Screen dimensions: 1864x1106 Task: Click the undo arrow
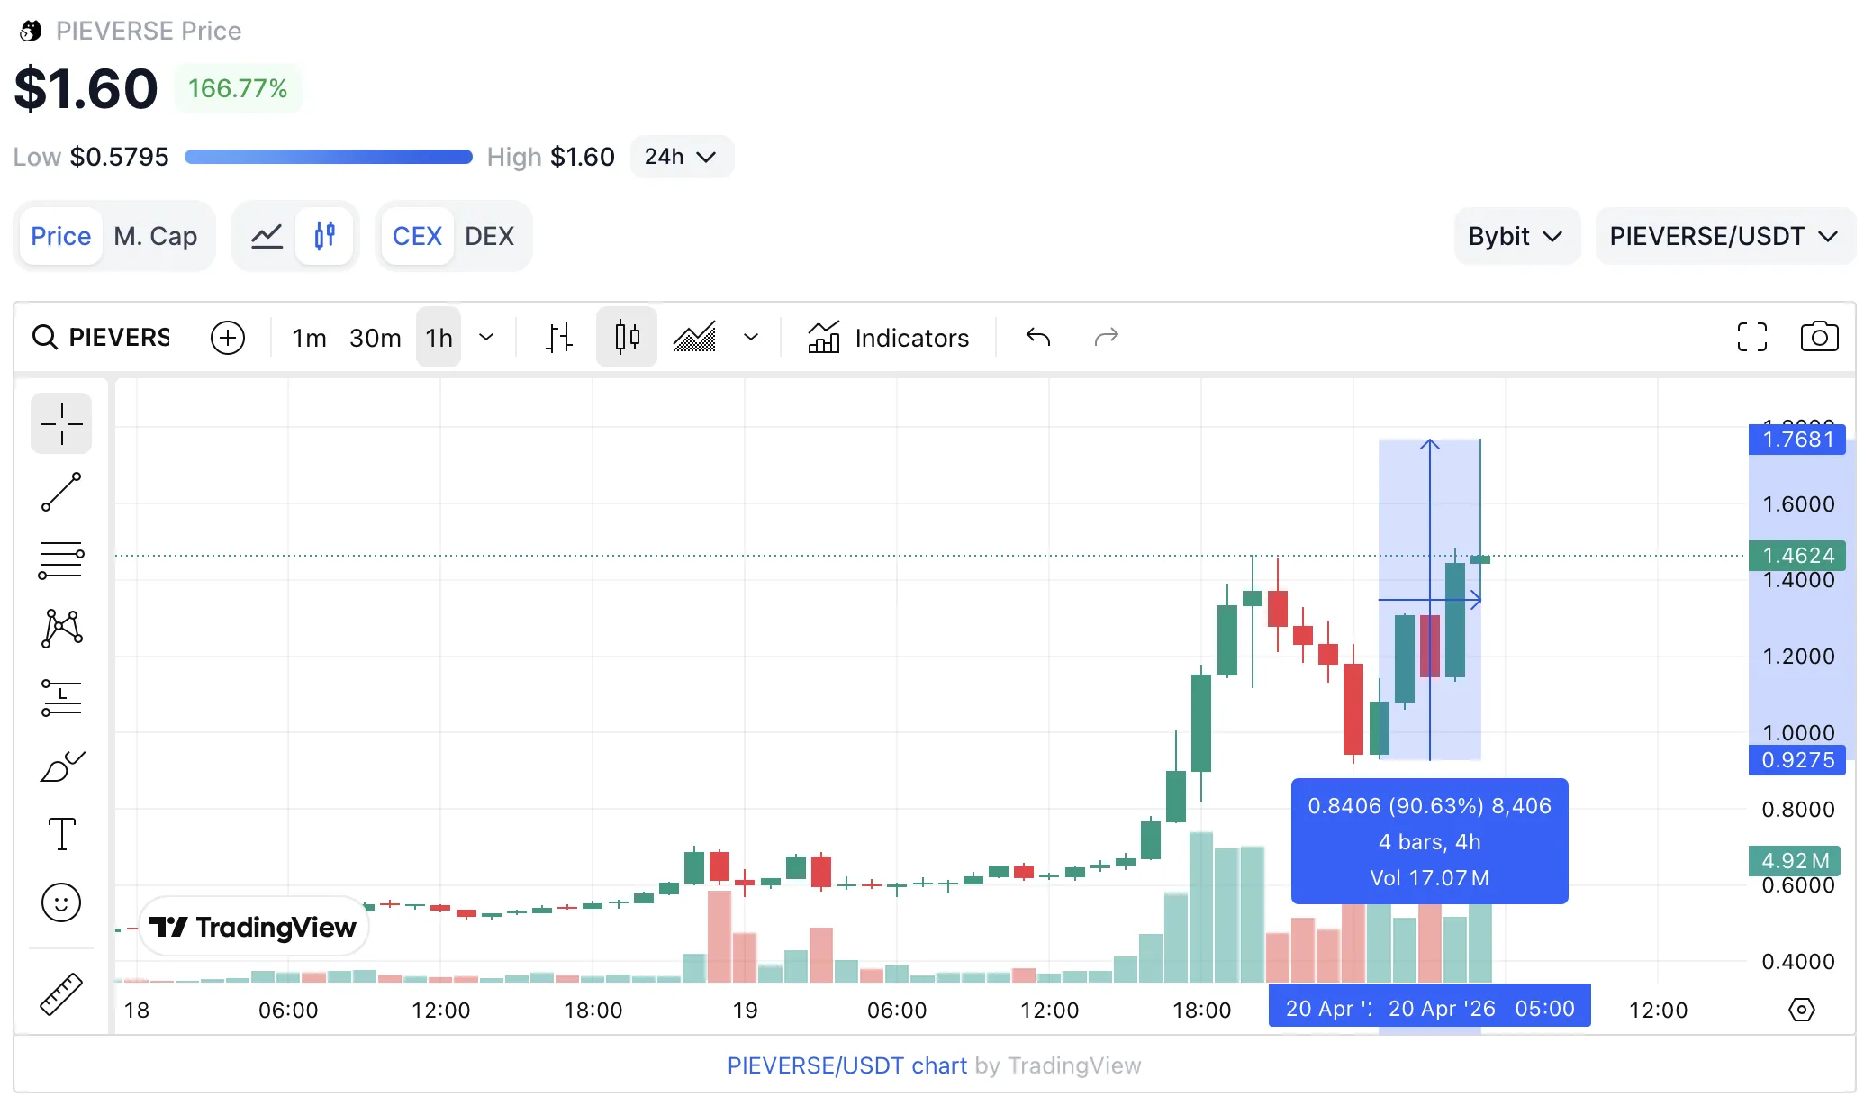pyautogui.click(x=1037, y=338)
